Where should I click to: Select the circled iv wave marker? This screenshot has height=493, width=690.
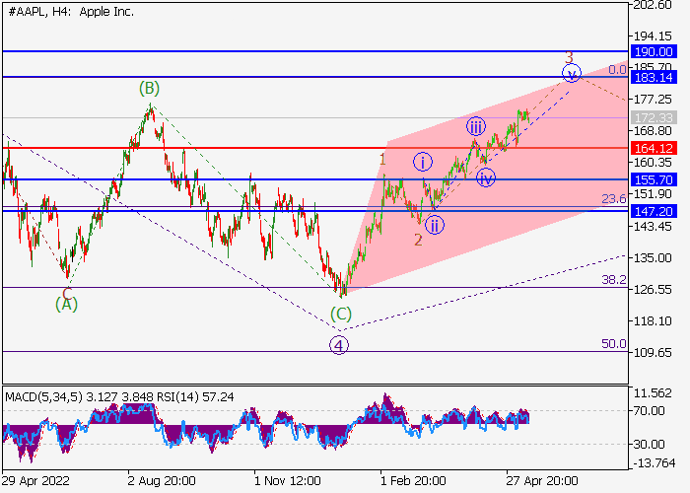pyautogui.click(x=486, y=178)
